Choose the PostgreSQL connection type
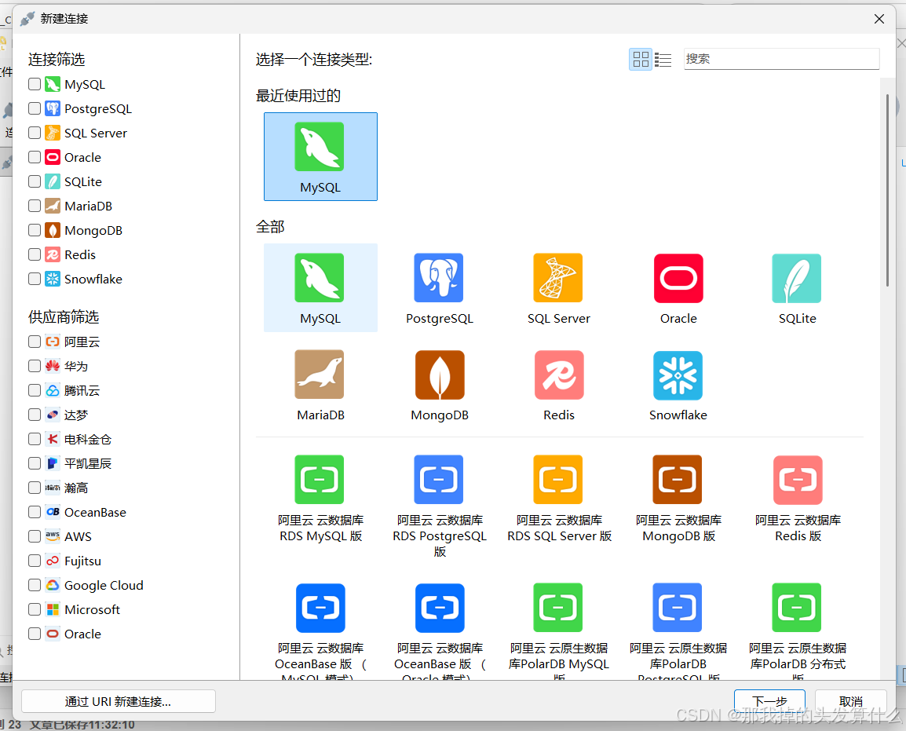This screenshot has height=731, width=906. coord(439,288)
